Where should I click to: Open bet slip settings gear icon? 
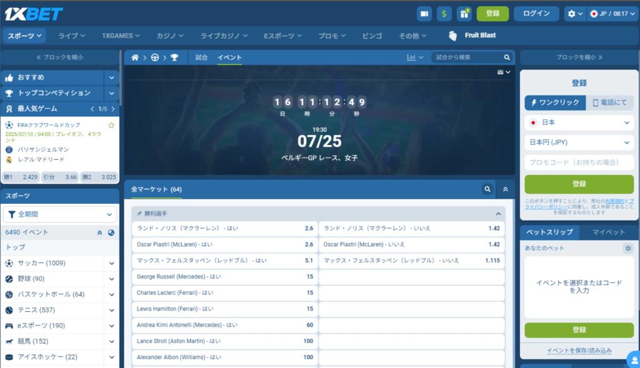[628, 248]
